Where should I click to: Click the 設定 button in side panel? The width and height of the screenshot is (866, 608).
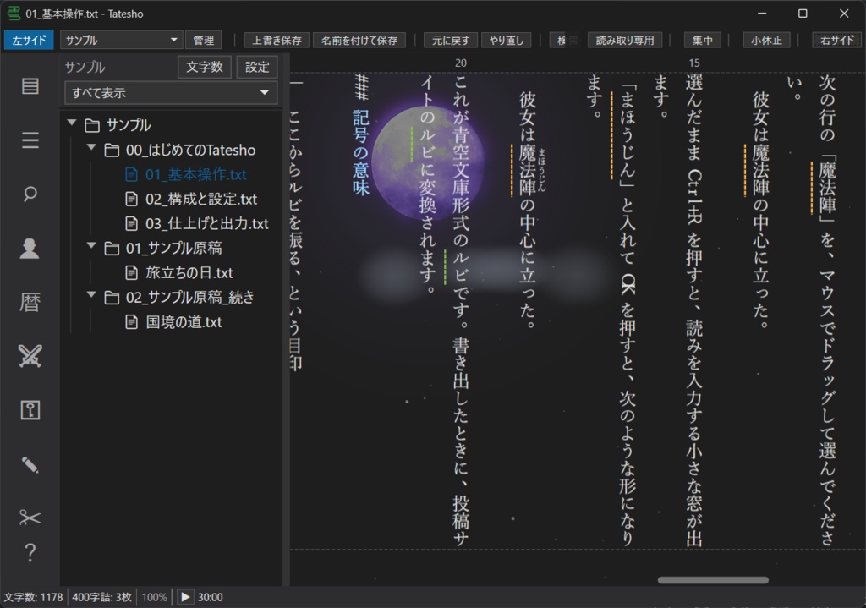257,67
